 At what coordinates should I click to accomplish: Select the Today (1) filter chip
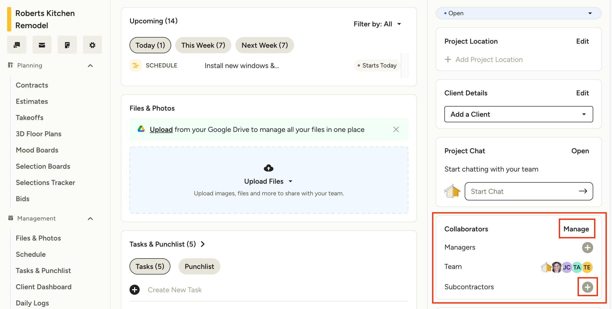(x=150, y=45)
